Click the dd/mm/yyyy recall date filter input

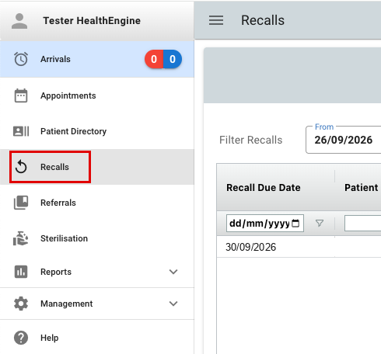265,223
